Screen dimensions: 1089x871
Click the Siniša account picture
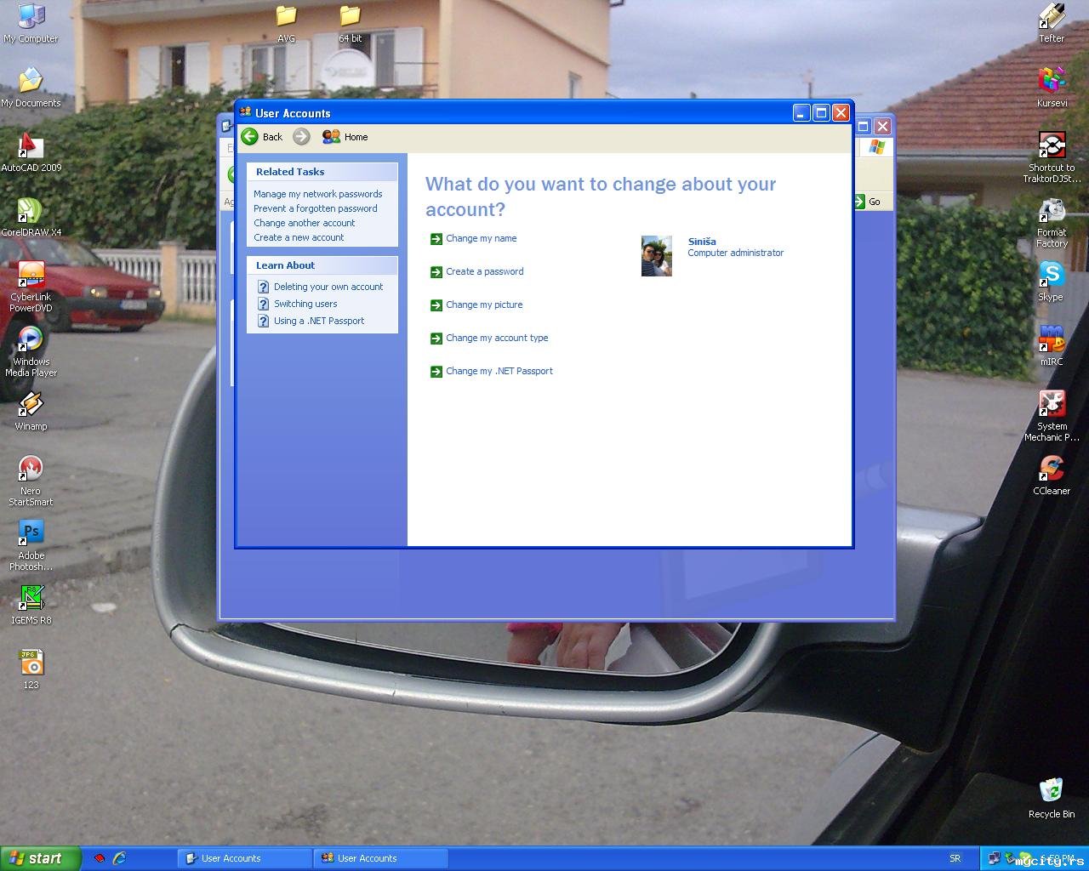657,256
